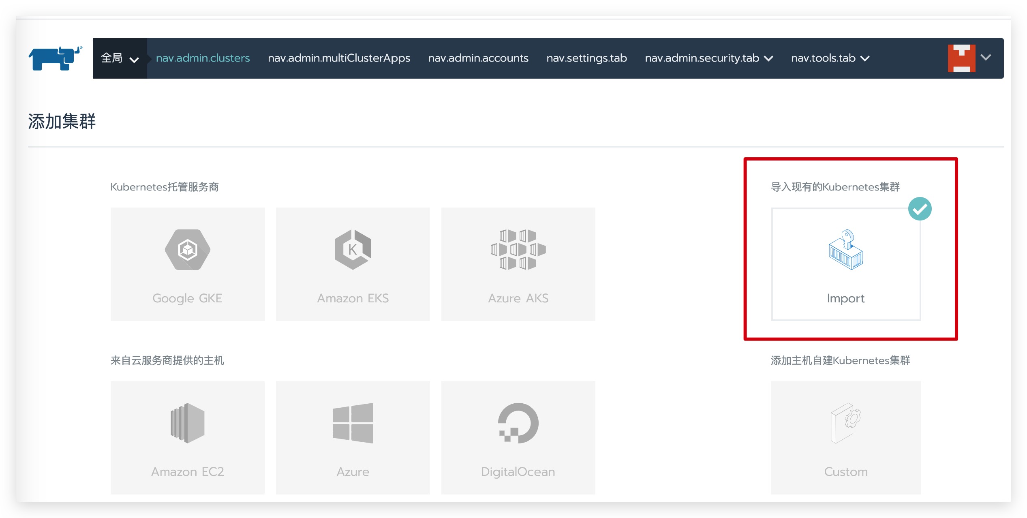Click the 来自云服务商提供的主机 heading

[167, 360]
